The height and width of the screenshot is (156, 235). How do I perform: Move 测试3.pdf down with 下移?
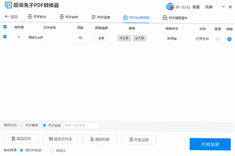point(139,38)
